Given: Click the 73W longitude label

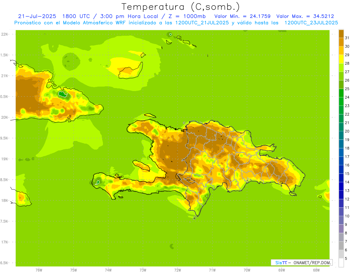Looking at the screenshot, I should pos(143,270).
